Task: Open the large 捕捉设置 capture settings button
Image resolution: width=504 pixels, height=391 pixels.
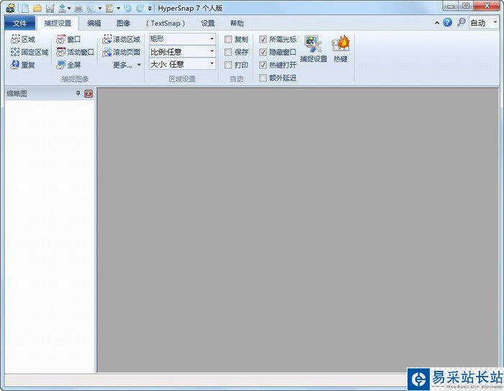Action: coord(313,49)
